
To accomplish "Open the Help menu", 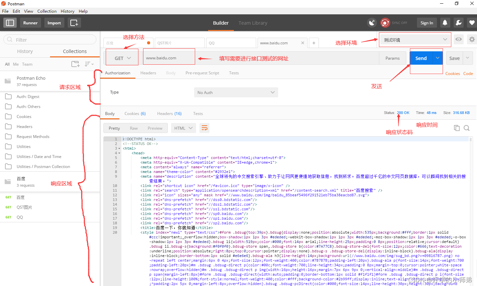I will pos(83,11).
